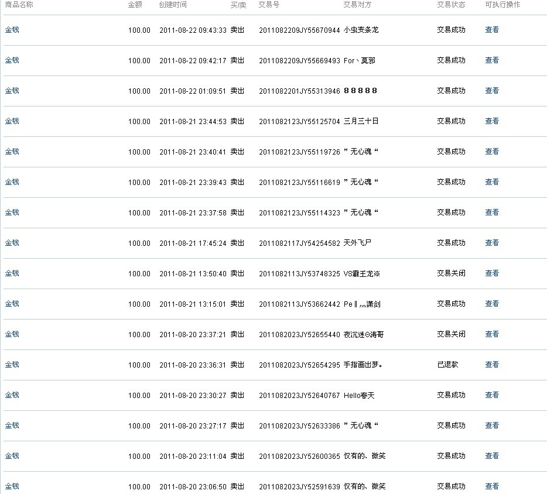Open 查看 link for For丶莫邪 trade
The height and width of the screenshot is (494, 547).
[x=491, y=60]
